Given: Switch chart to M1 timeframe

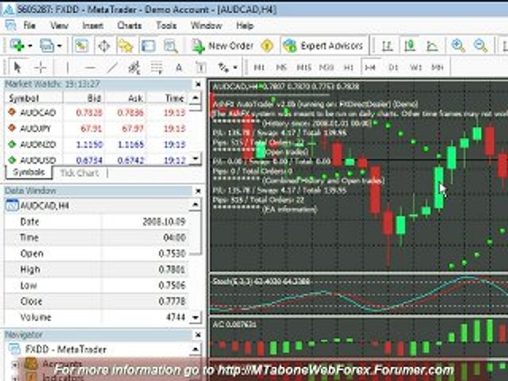Looking at the screenshot, I should [x=259, y=67].
